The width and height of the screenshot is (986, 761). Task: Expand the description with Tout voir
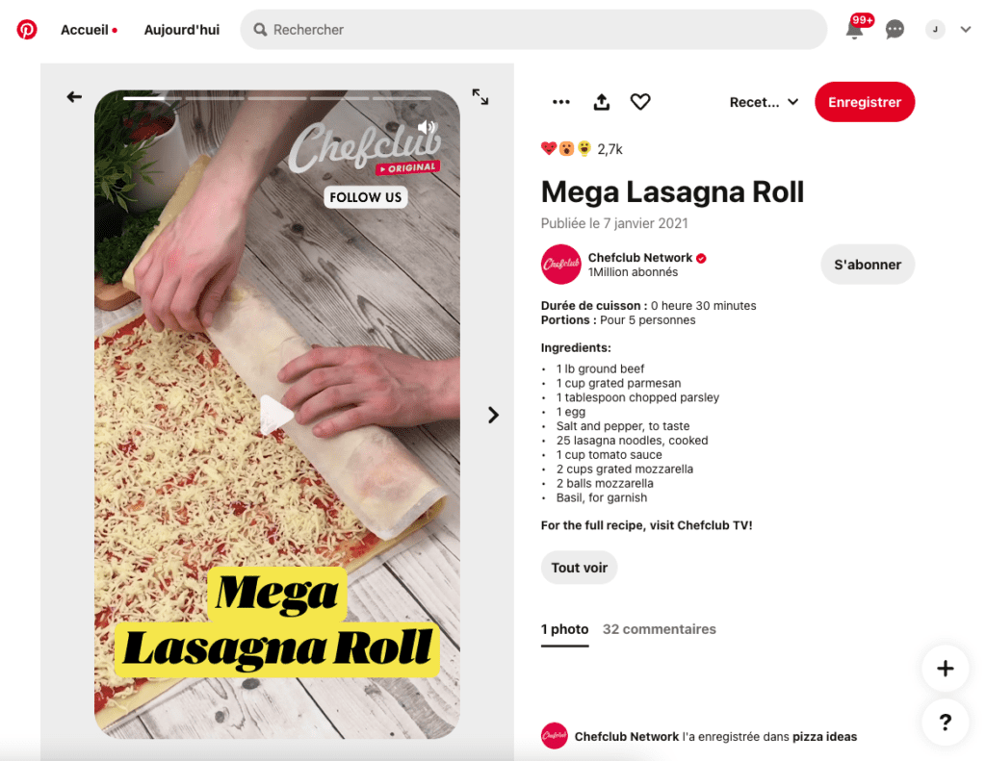[579, 568]
